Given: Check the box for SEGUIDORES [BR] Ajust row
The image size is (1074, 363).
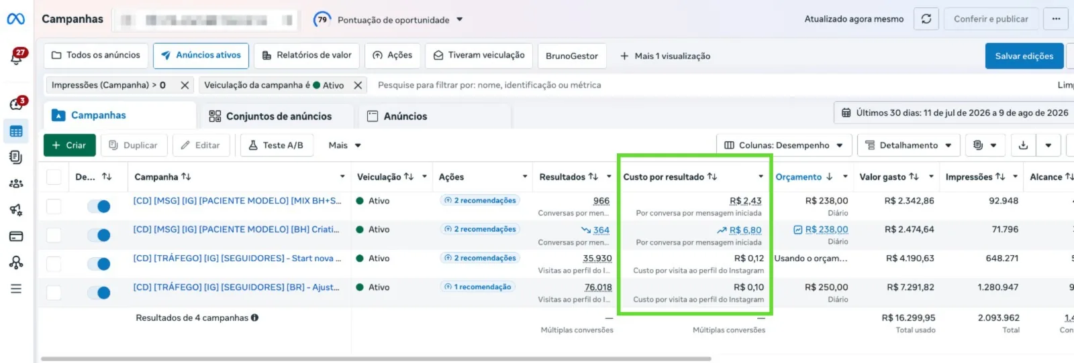Looking at the screenshot, I should 54,293.
